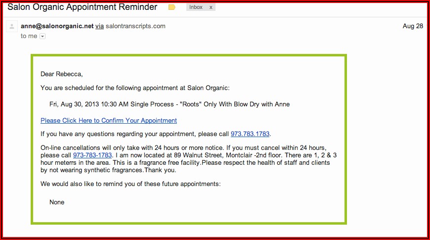Click the Aug 28 date stamp
The width and height of the screenshot is (430, 240).
(x=413, y=26)
